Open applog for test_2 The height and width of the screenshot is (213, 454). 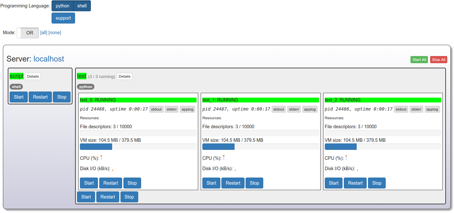pos(432,109)
